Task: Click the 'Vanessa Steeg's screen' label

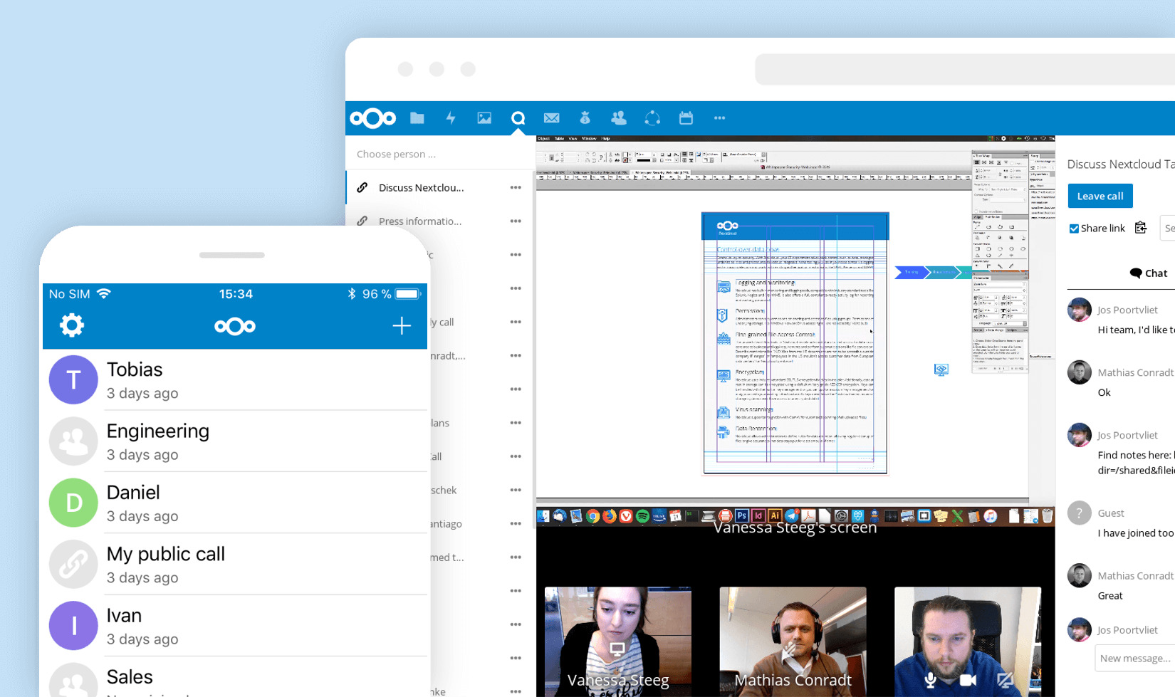Action: point(795,528)
